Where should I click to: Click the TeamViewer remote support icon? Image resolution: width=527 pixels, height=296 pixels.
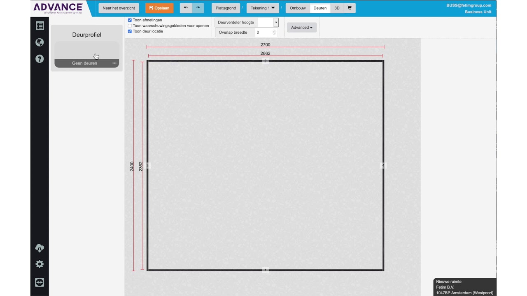tap(40, 282)
